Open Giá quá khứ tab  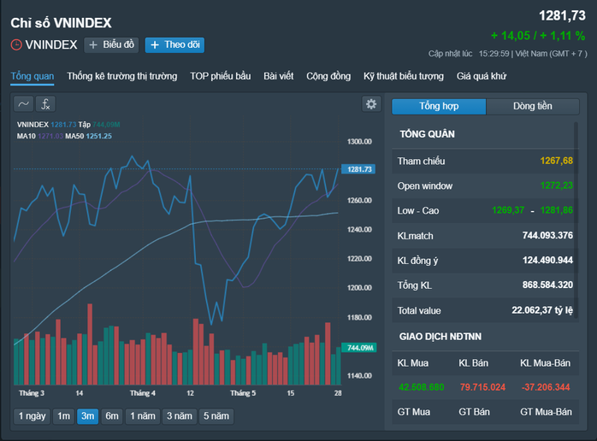point(482,76)
